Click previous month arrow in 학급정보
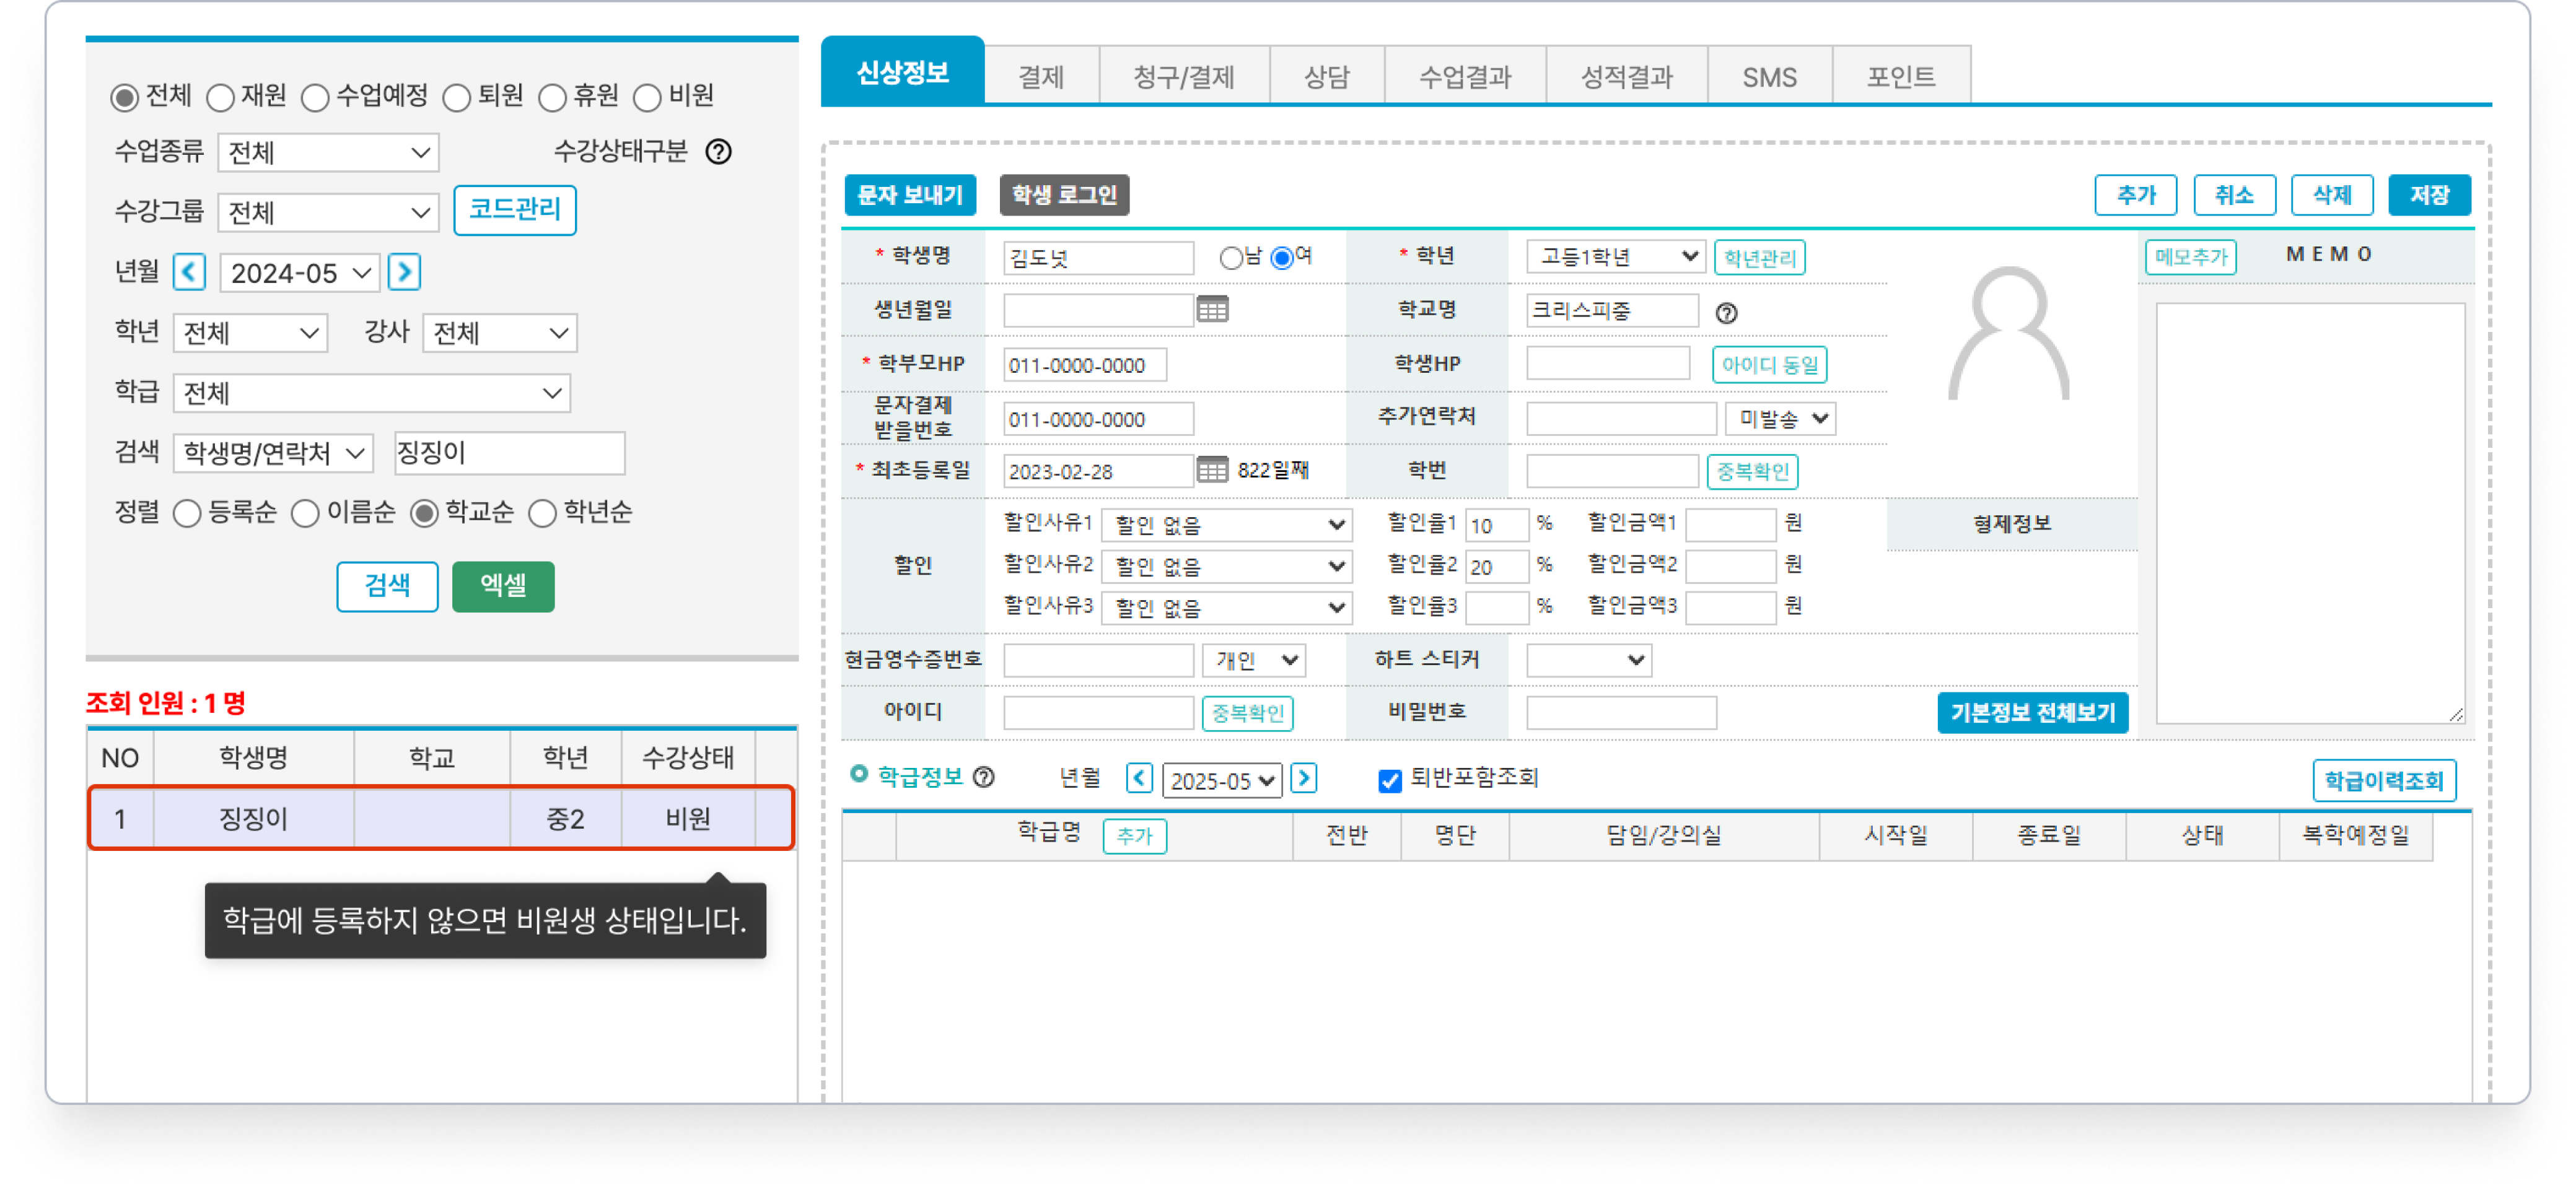 1139,778
